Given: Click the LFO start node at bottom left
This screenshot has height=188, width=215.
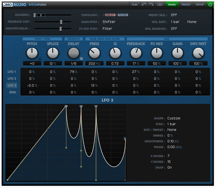Looking at the screenshot, I should [7, 180].
